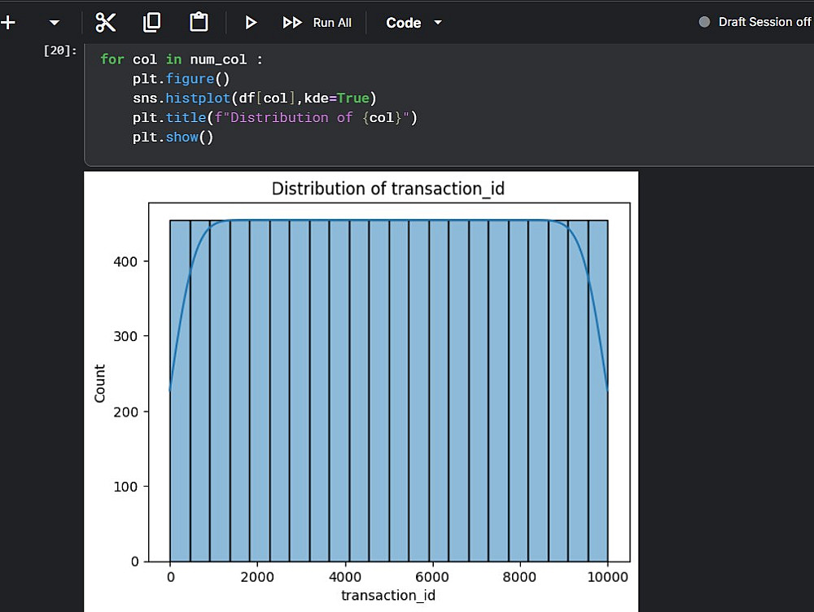Screen dimensions: 814x612
Task: Click the fast-forward double arrow icon
Action: point(292,23)
